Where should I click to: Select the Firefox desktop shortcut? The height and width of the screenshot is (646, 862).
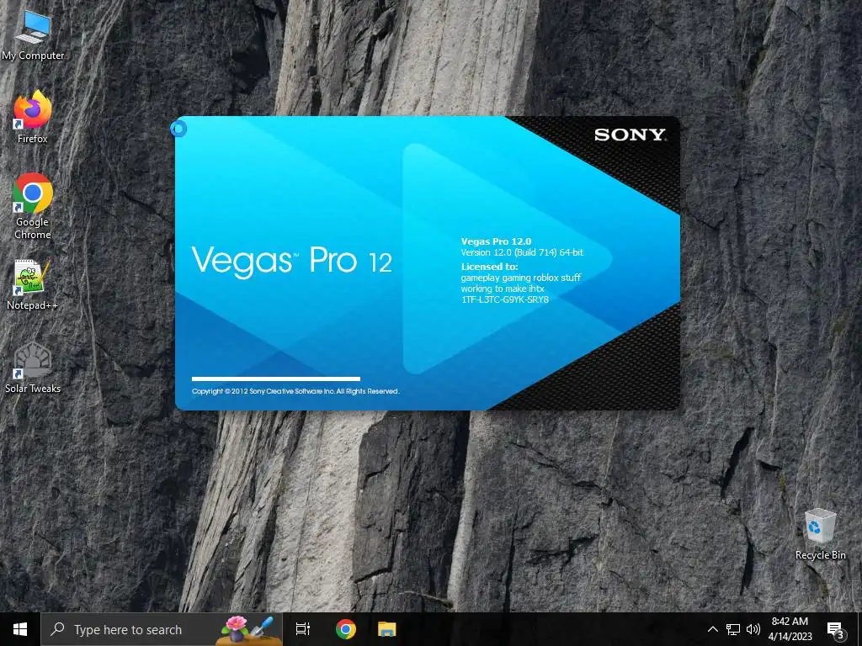point(33,118)
